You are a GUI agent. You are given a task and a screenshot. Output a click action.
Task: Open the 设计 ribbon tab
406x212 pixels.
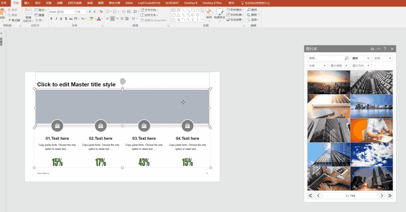[38, 3]
